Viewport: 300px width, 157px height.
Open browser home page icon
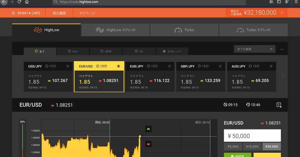click(x=27, y=2)
